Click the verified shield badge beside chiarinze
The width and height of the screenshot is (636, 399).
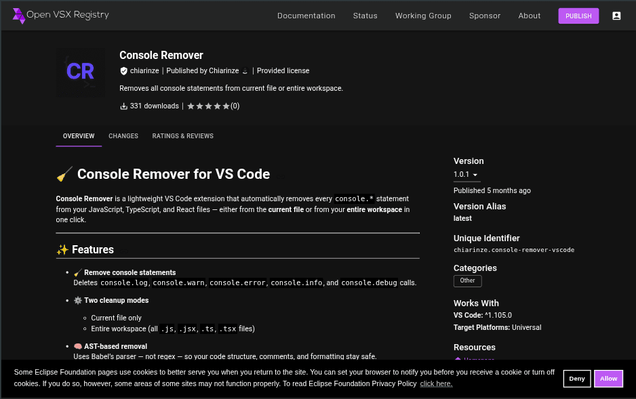coord(123,70)
